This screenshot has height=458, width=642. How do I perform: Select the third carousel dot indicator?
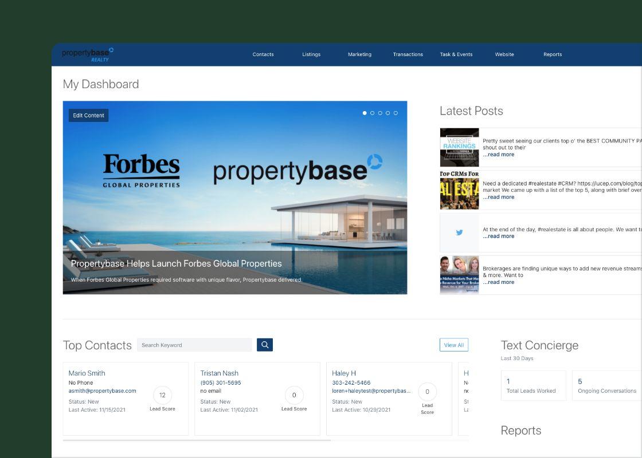click(380, 113)
